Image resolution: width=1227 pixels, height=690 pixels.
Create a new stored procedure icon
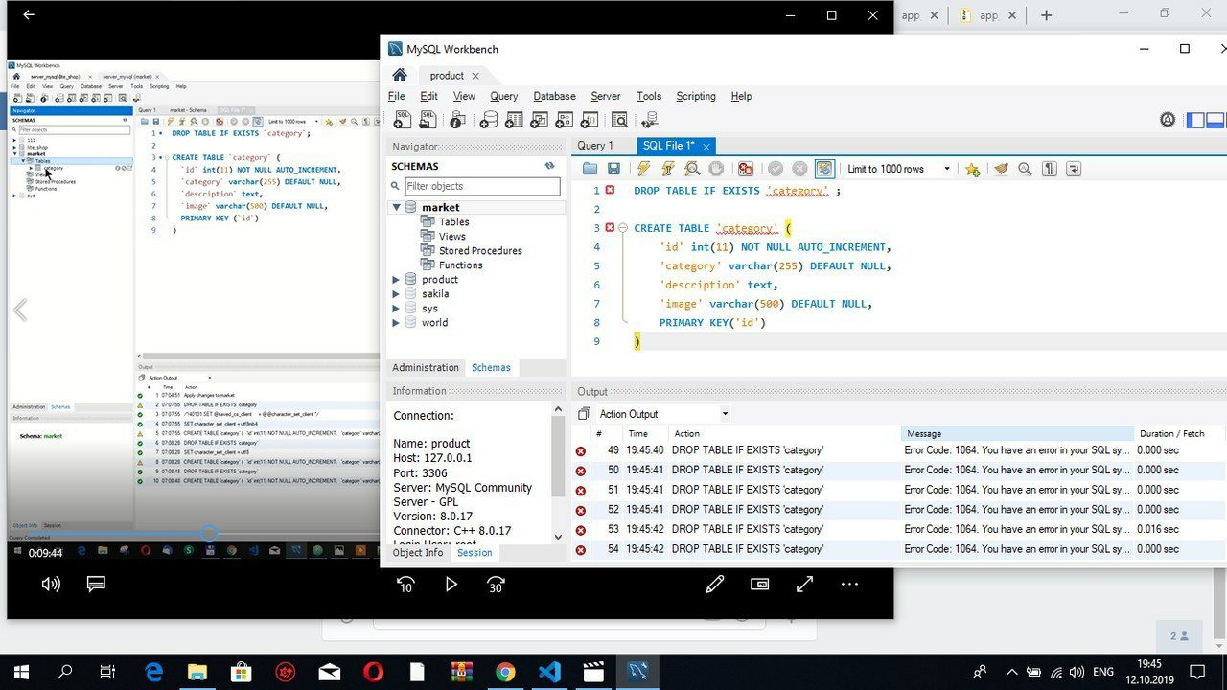pyautogui.click(x=564, y=120)
